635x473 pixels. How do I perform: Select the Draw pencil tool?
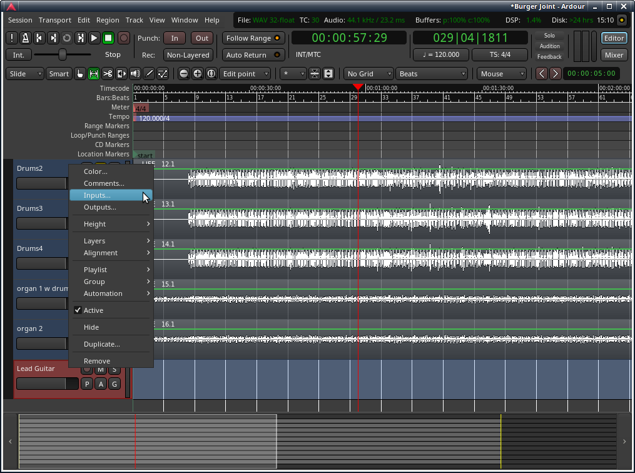click(149, 73)
